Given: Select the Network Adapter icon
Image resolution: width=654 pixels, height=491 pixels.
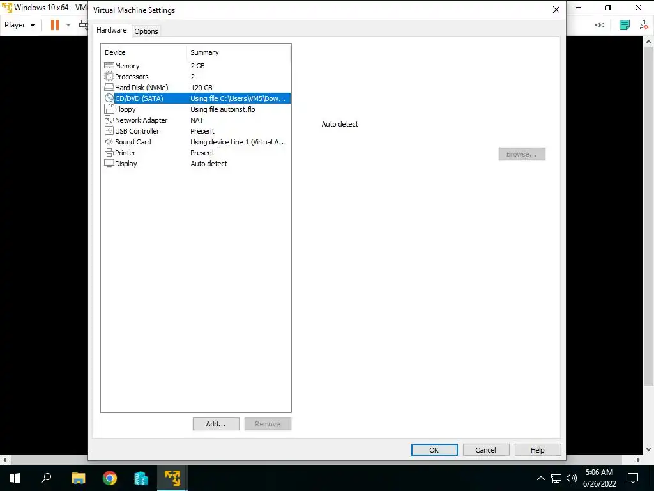Looking at the screenshot, I should tap(109, 120).
